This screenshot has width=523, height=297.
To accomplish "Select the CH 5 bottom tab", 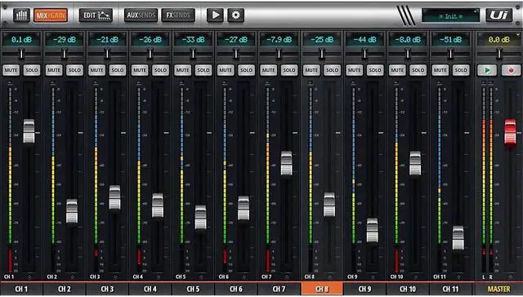I will (x=193, y=289).
